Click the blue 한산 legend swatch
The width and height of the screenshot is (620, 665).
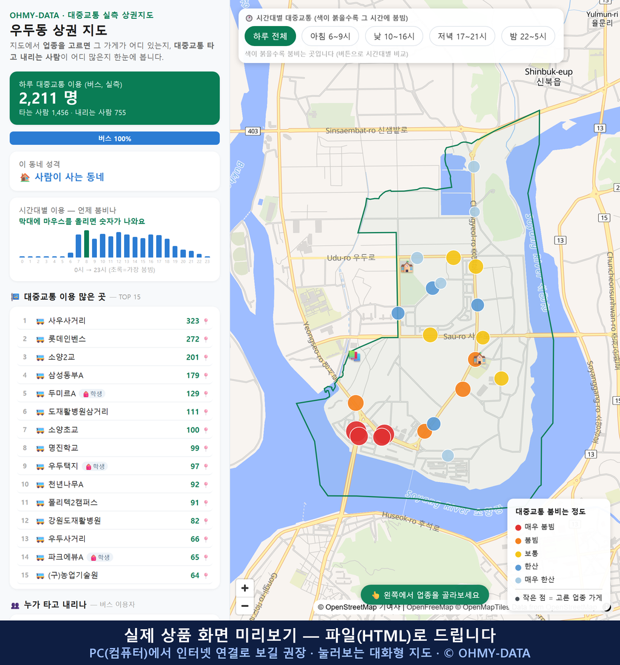click(518, 567)
